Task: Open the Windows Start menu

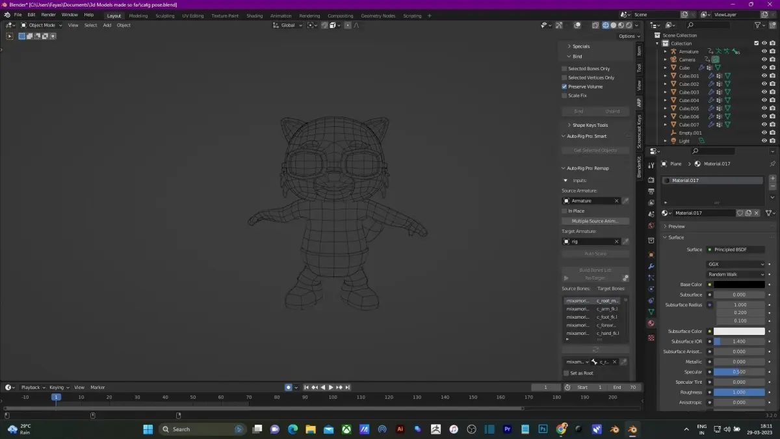Action: point(148,429)
